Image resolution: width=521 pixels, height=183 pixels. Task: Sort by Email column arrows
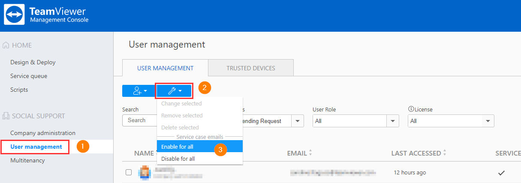(x=310, y=153)
